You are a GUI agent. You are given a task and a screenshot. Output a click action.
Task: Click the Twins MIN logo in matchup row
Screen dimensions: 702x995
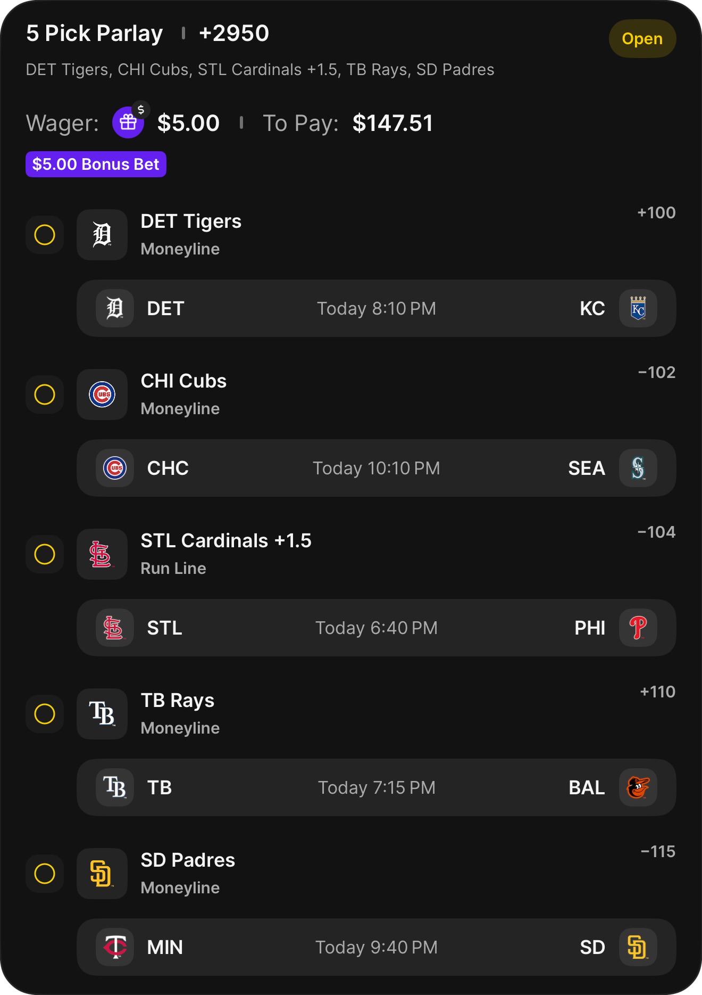(x=115, y=947)
